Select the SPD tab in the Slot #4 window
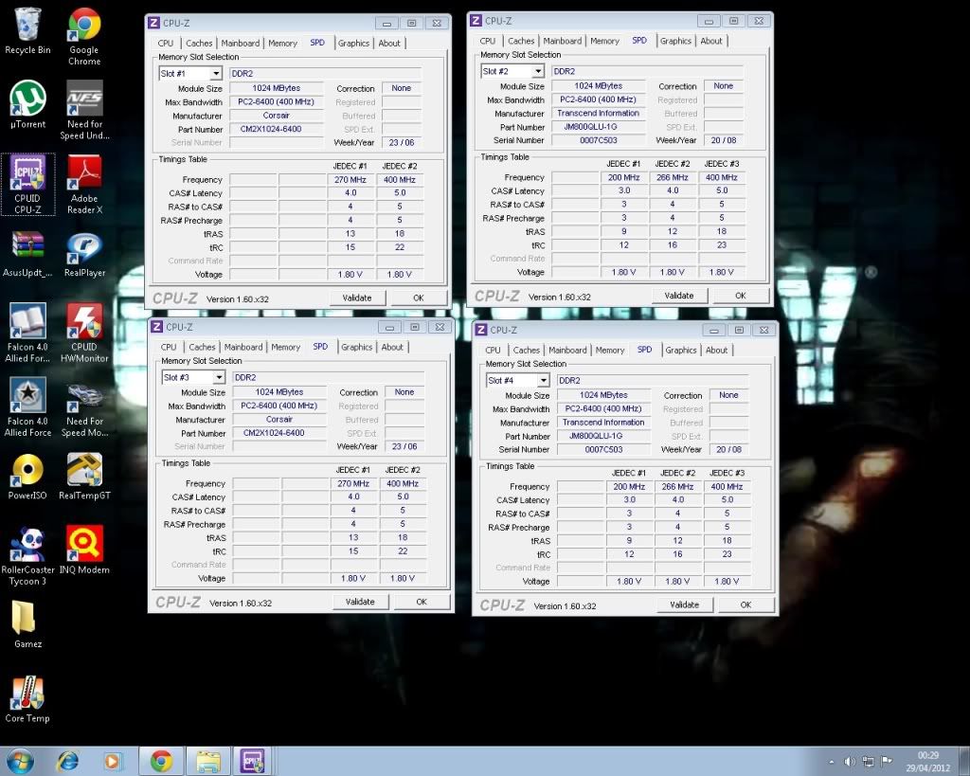Image resolution: width=970 pixels, height=776 pixels. [644, 350]
